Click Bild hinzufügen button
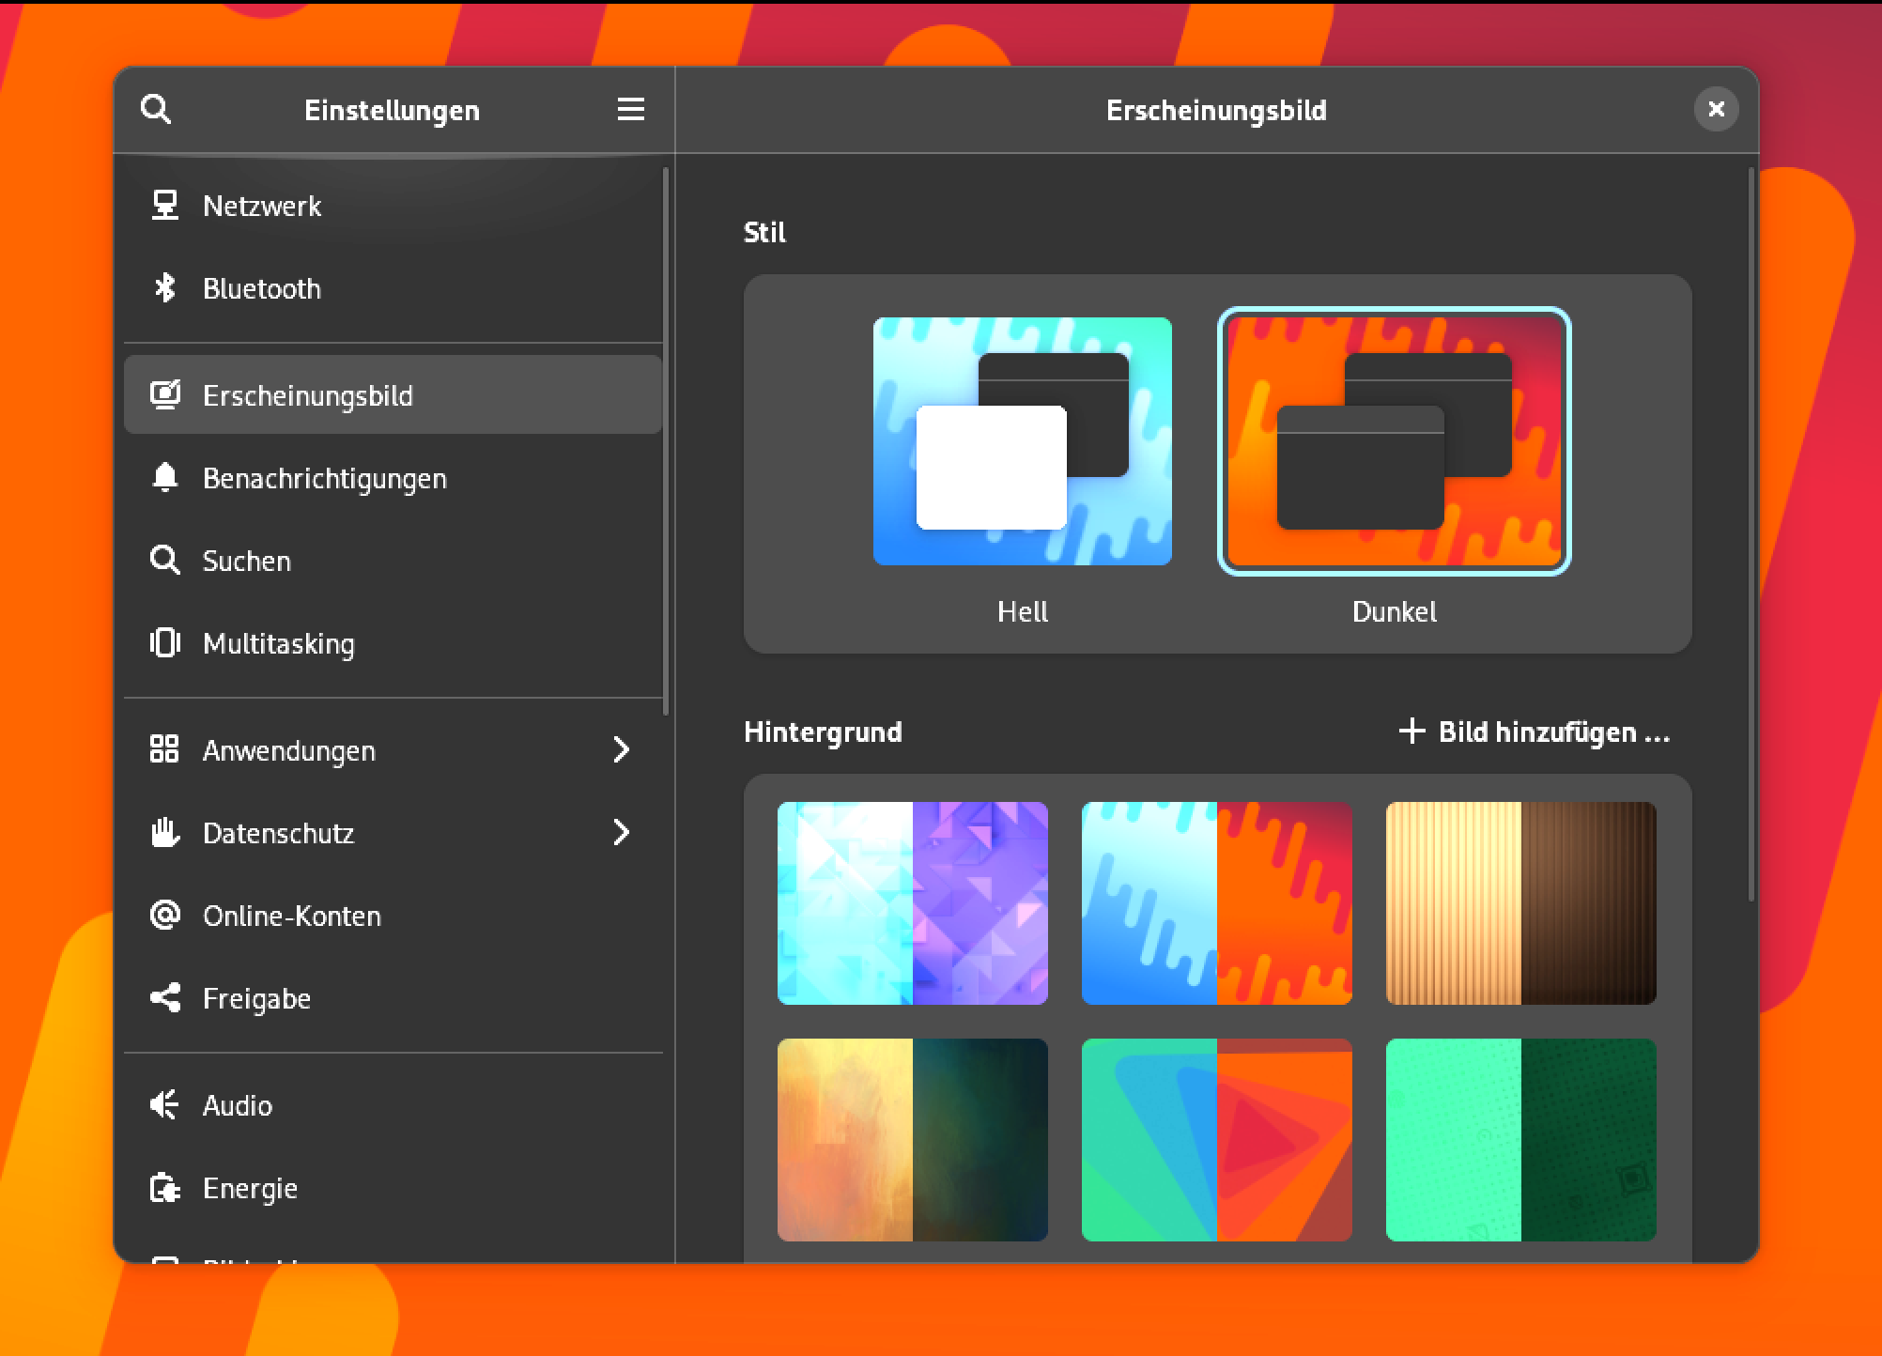The height and width of the screenshot is (1356, 1882). click(x=1535, y=732)
